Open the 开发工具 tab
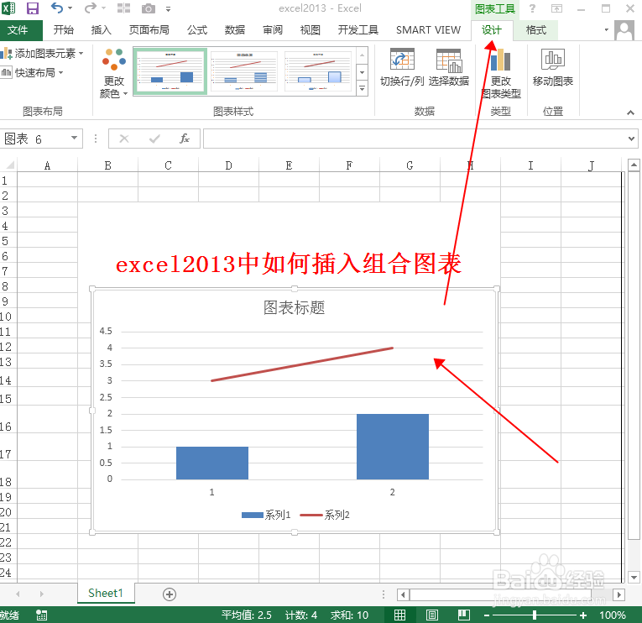Image resolution: width=642 pixels, height=623 pixels. pos(358,30)
